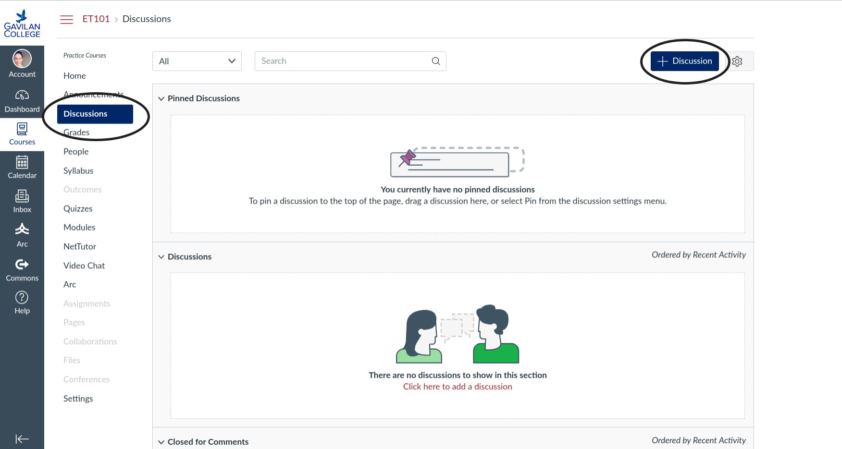Open discussion settings gear icon

[737, 61]
